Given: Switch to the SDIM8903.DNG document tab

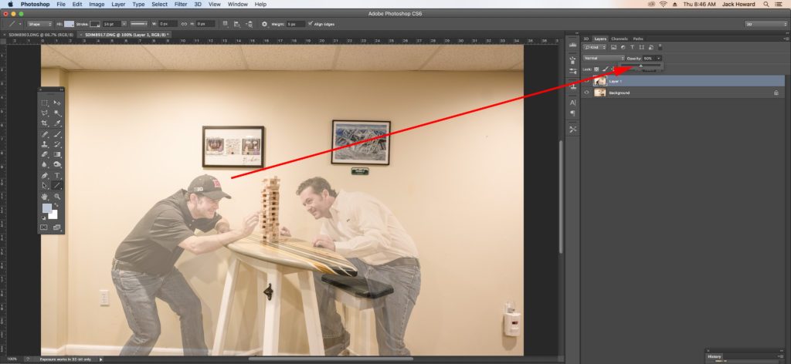Looking at the screenshot, I should tap(36, 35).
